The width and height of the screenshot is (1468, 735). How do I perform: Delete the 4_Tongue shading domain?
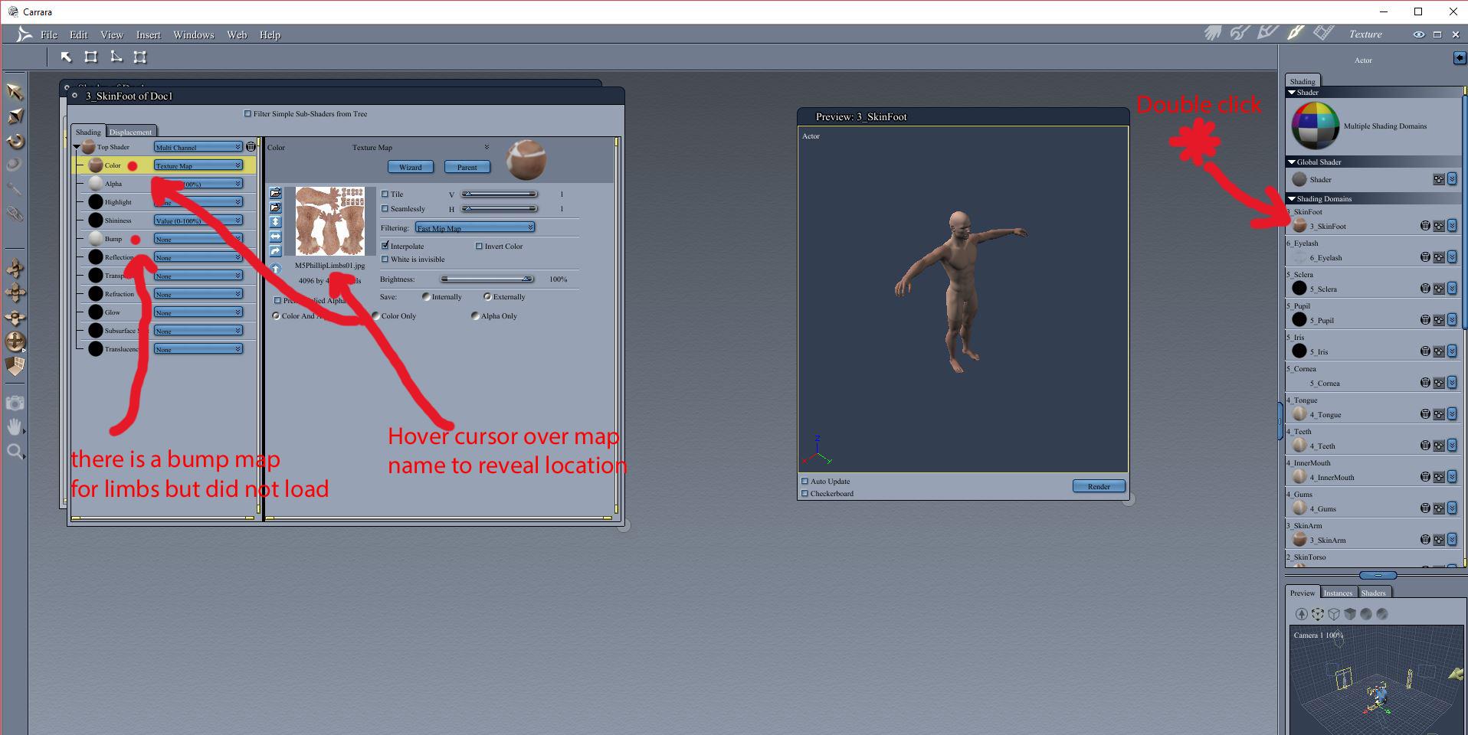click(1425, 414)
